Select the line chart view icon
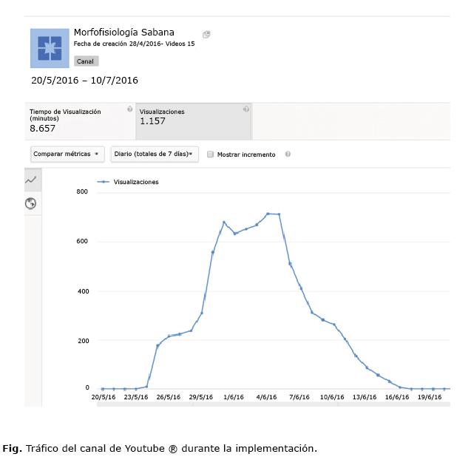Viewport: 474px width, 468px height. click(x=31, y=180)
